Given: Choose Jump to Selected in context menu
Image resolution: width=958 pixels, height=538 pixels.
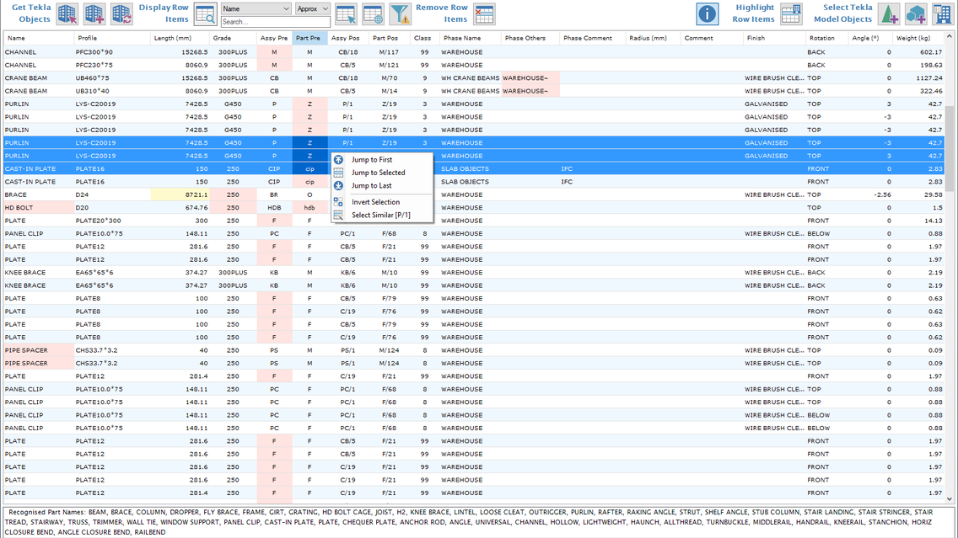Looking at the screenshot, I should (378, 173).
